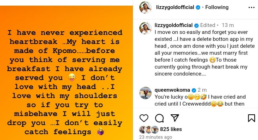The width and height of the screenshot is (258, 140).
Task: Share the post with the paper plane icon
Action: (x=175, y=118)
